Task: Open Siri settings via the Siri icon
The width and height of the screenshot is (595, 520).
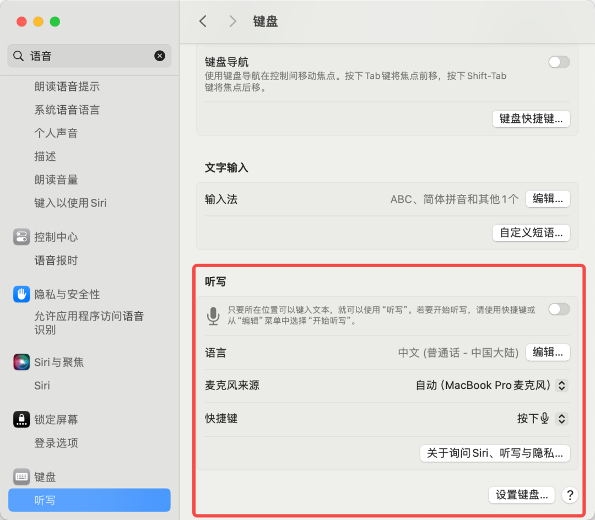Action: coord(21,362)
